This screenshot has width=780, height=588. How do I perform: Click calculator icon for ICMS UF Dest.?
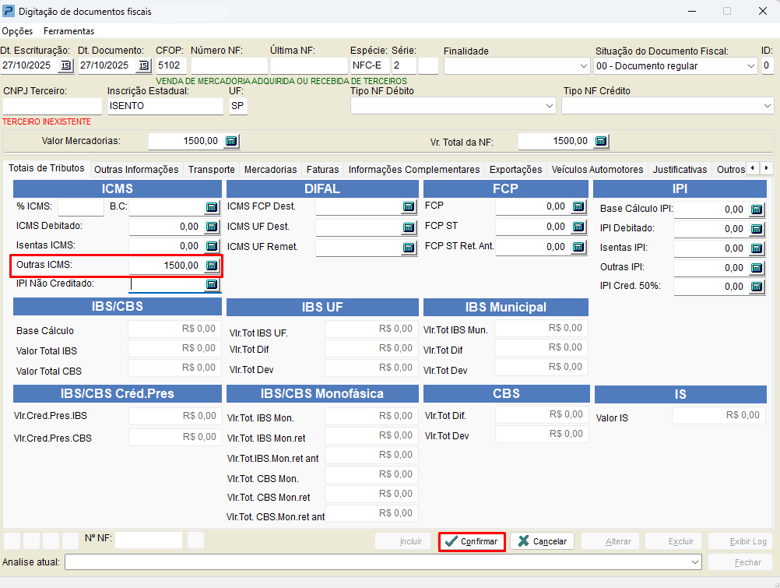pyautogui.click(x=409, y=227)
